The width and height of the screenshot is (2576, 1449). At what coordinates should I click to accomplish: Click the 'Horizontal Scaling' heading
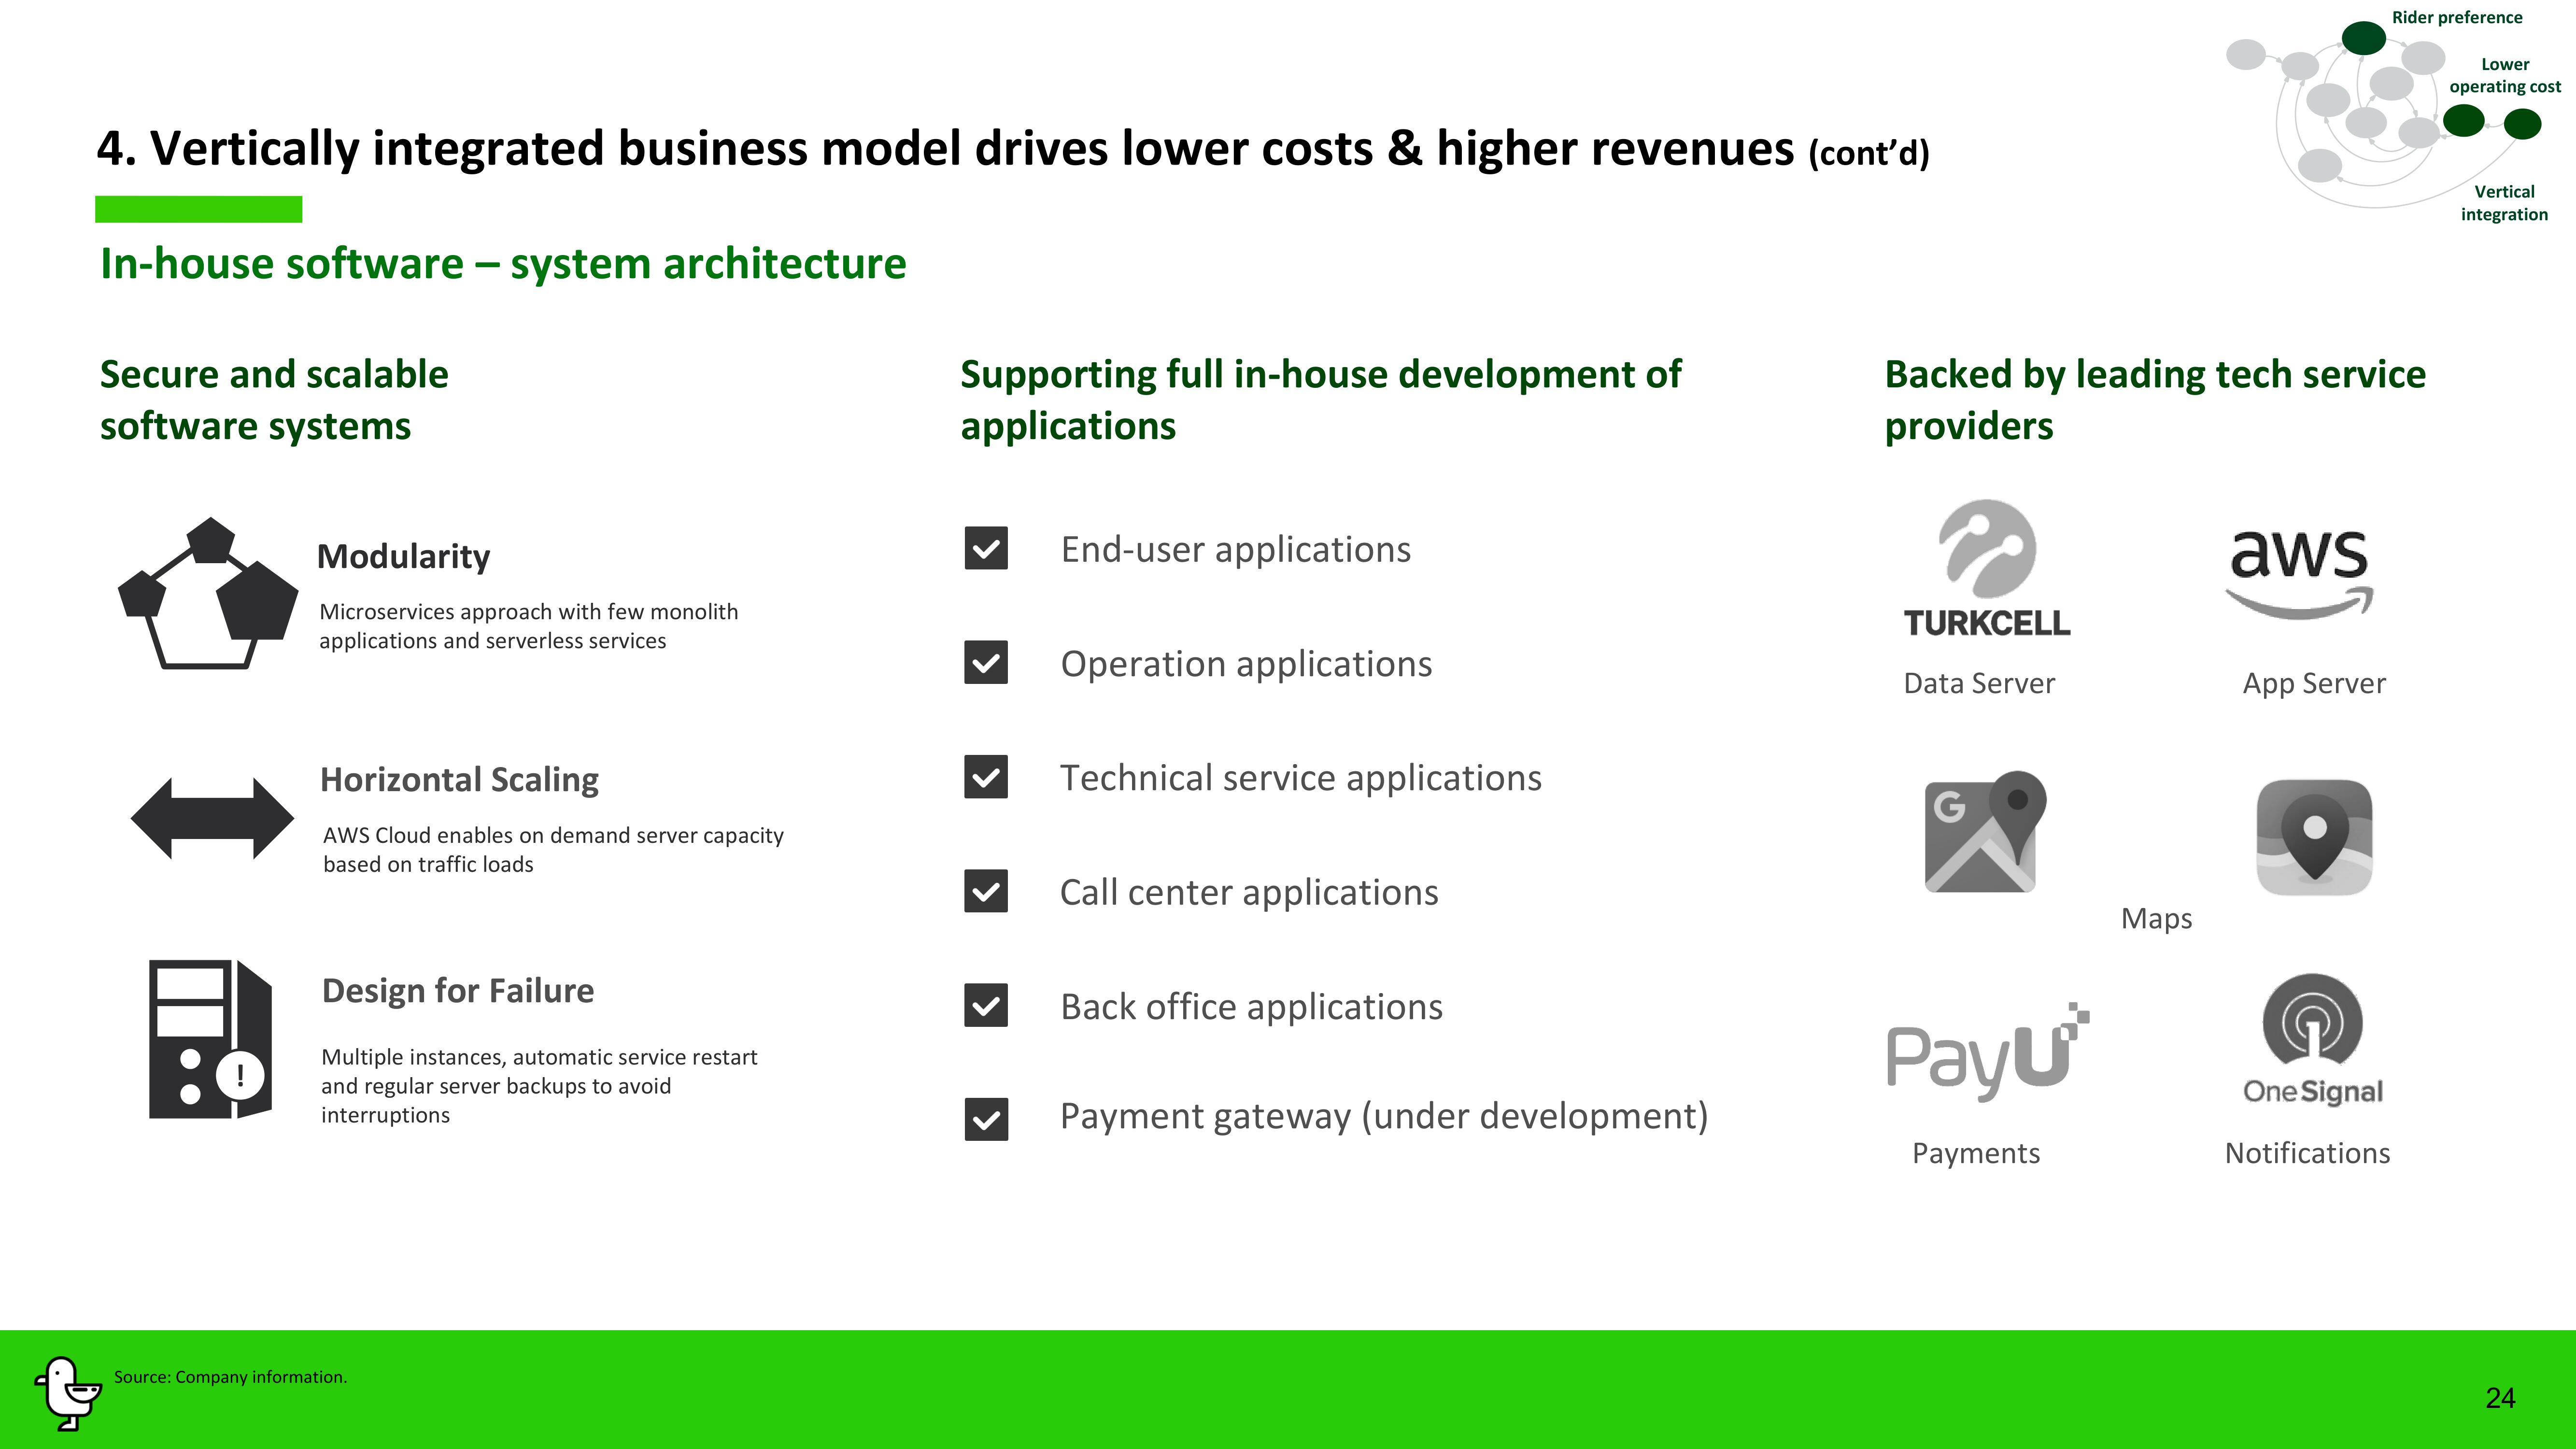[x=459, y=780]
